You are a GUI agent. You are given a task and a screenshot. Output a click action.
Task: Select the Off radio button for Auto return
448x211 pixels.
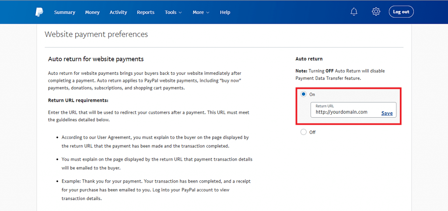[x=304, y=132]
